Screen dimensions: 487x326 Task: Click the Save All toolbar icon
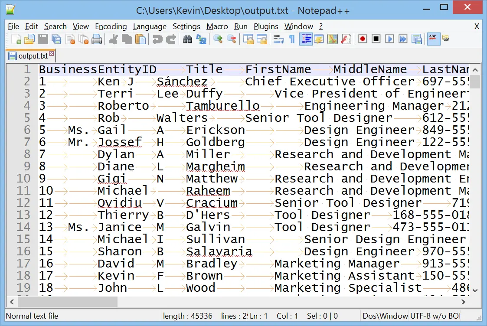click(x=56, y=39)
